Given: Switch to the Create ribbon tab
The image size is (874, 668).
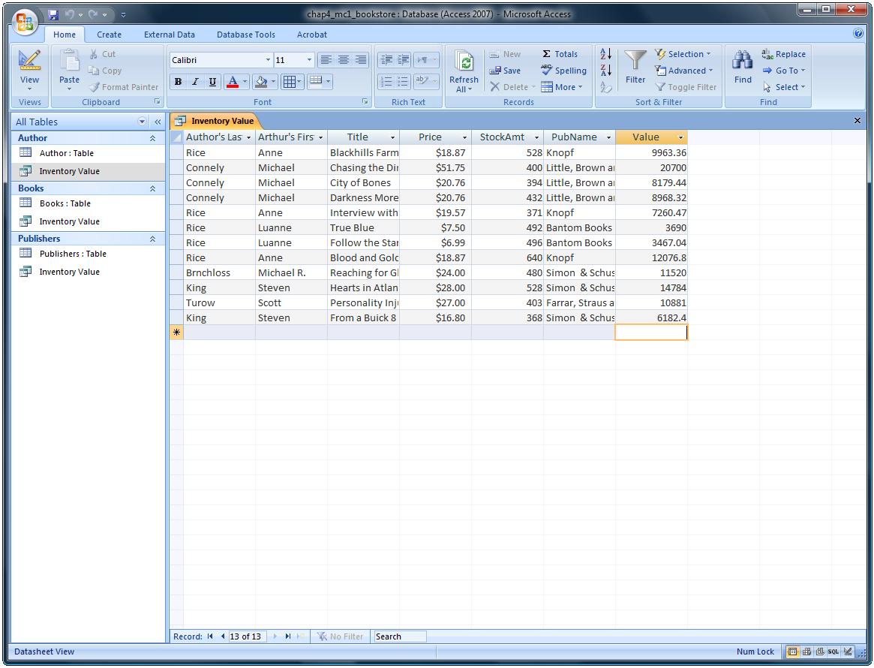Looking at the screenshot, I should click(x=109, y=35).
